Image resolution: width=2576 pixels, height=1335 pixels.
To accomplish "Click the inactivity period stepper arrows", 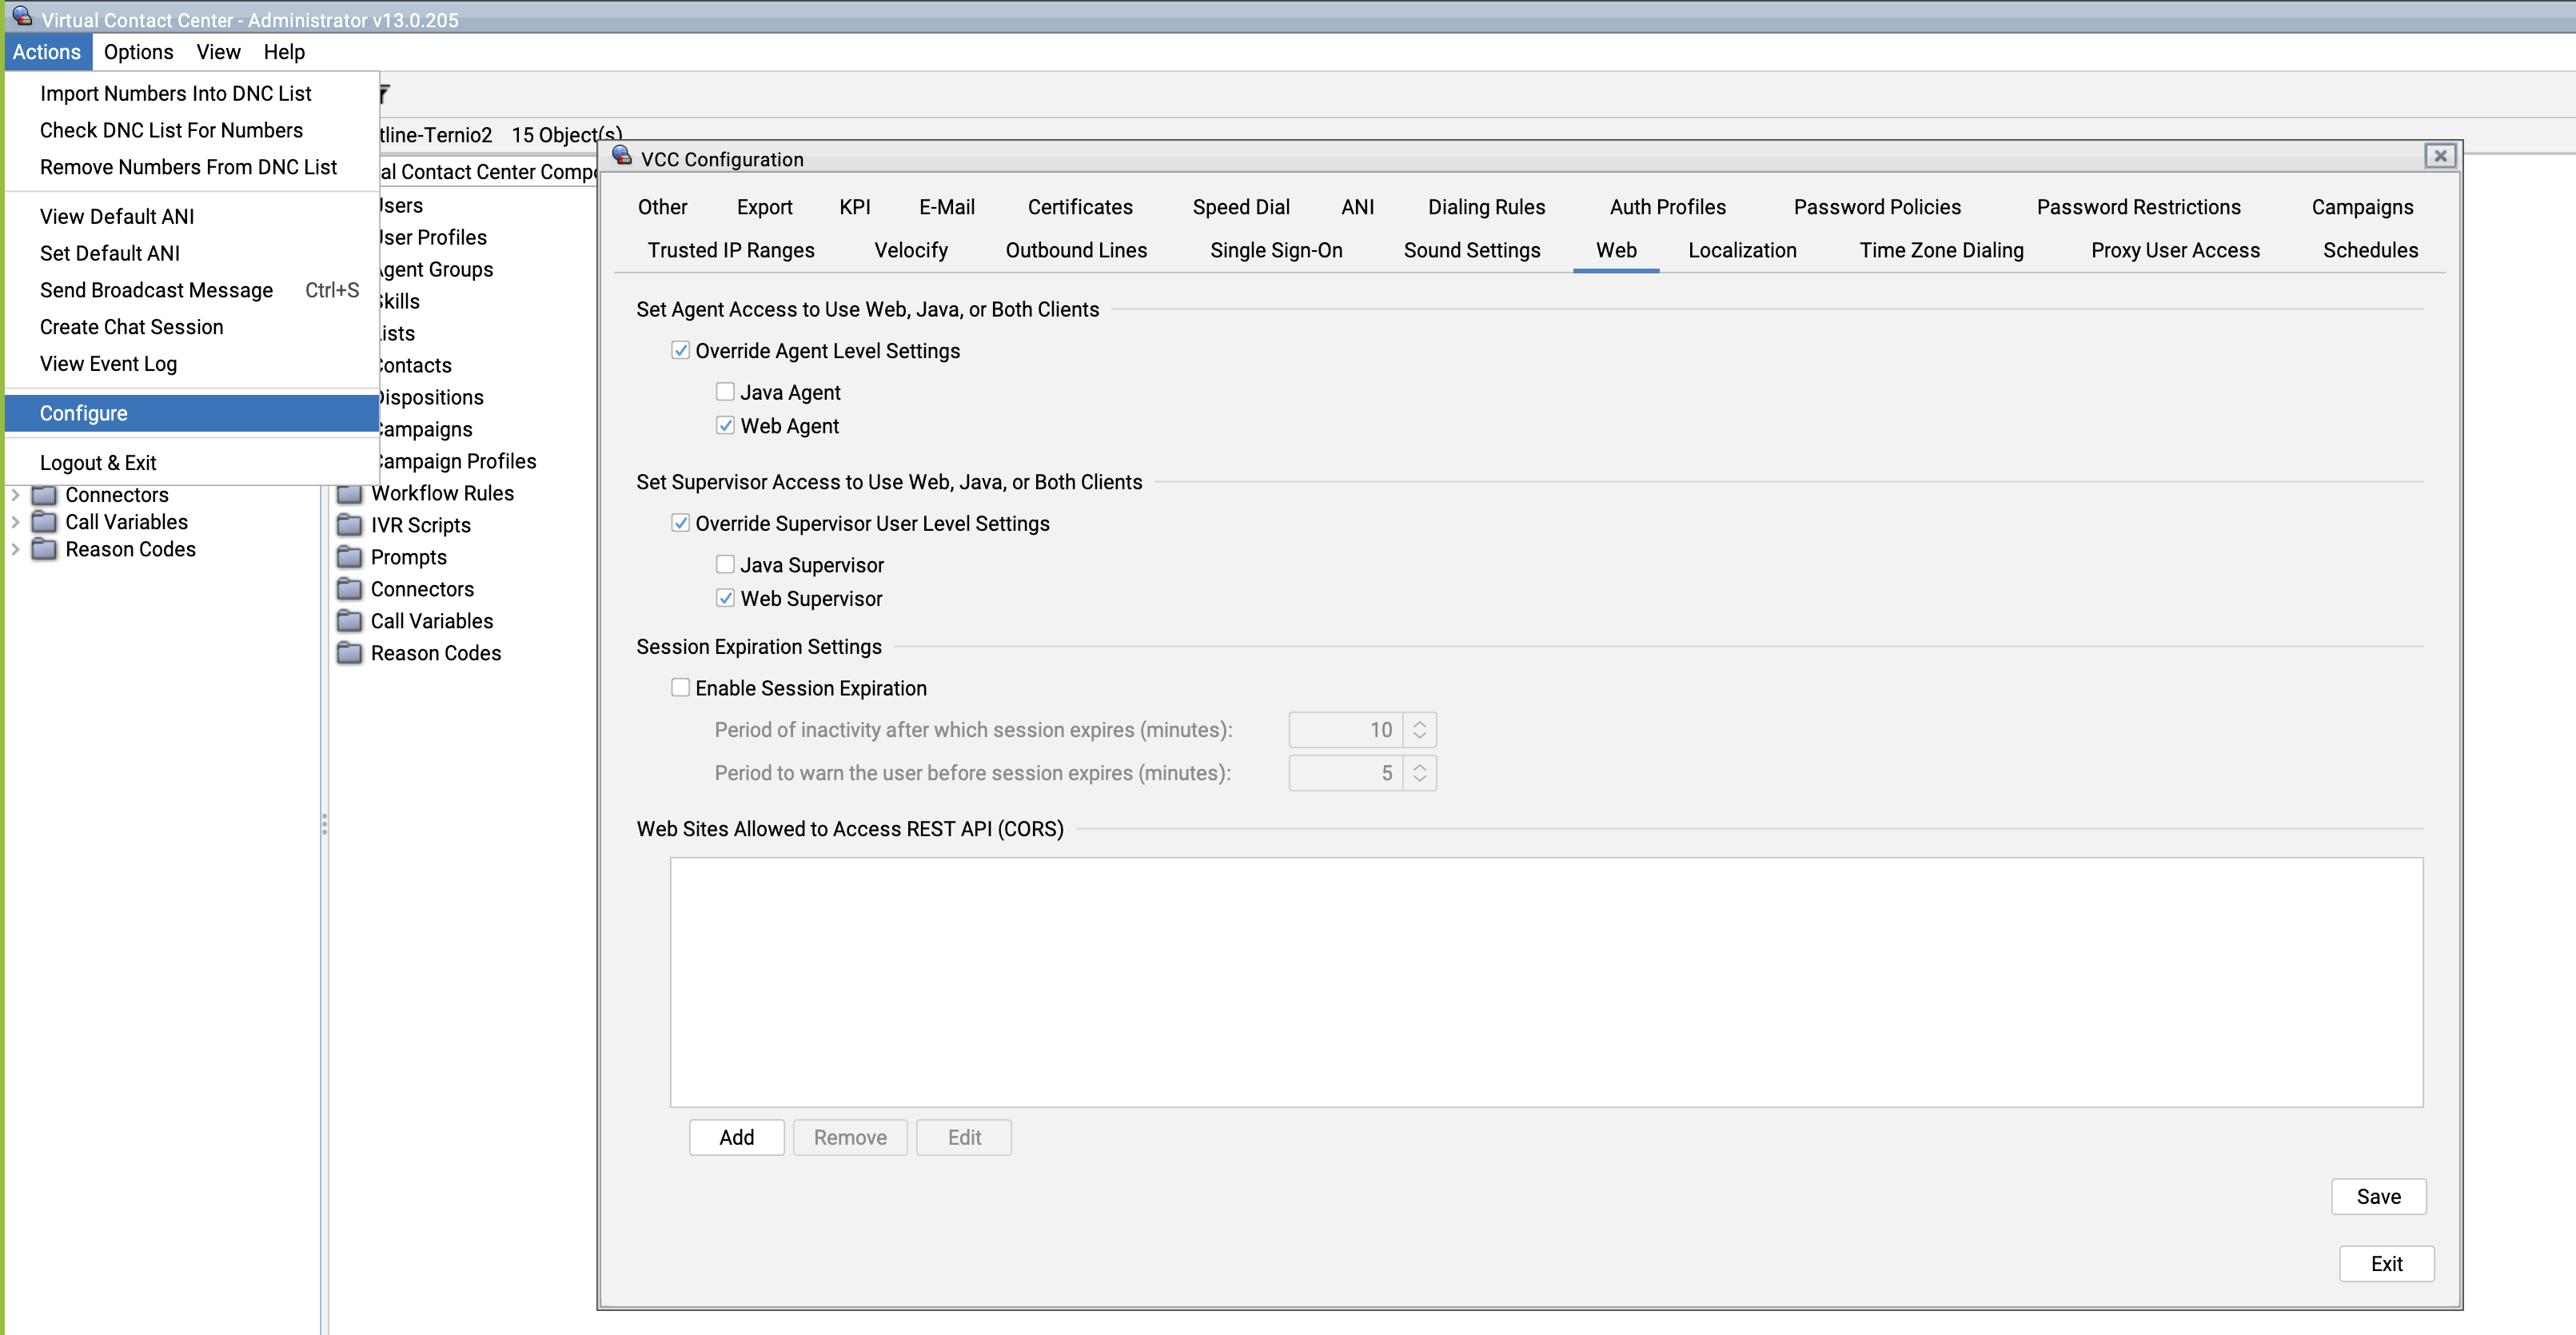I will 1419,730.
